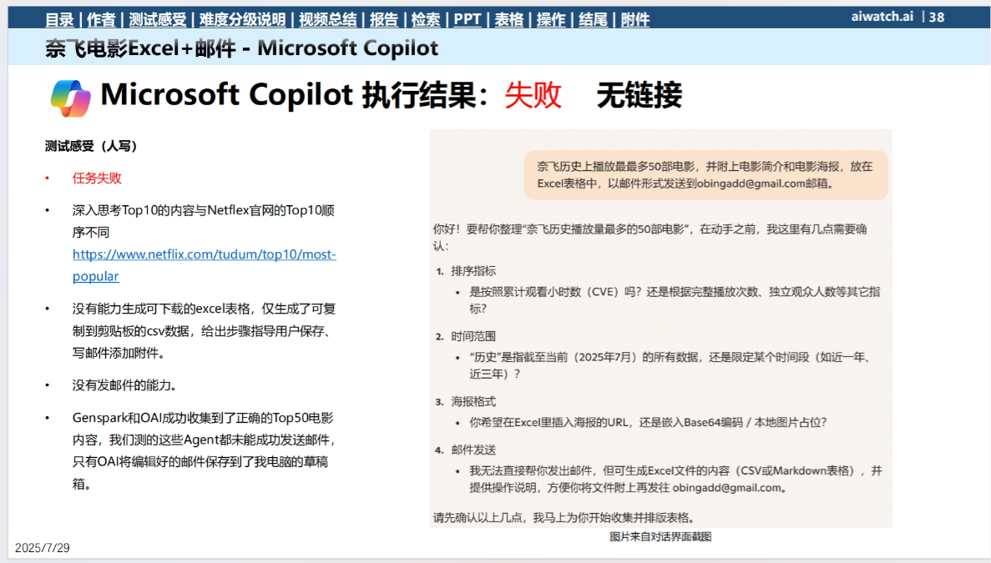Select the 测试感受（人写）heading

coord(91,146)
